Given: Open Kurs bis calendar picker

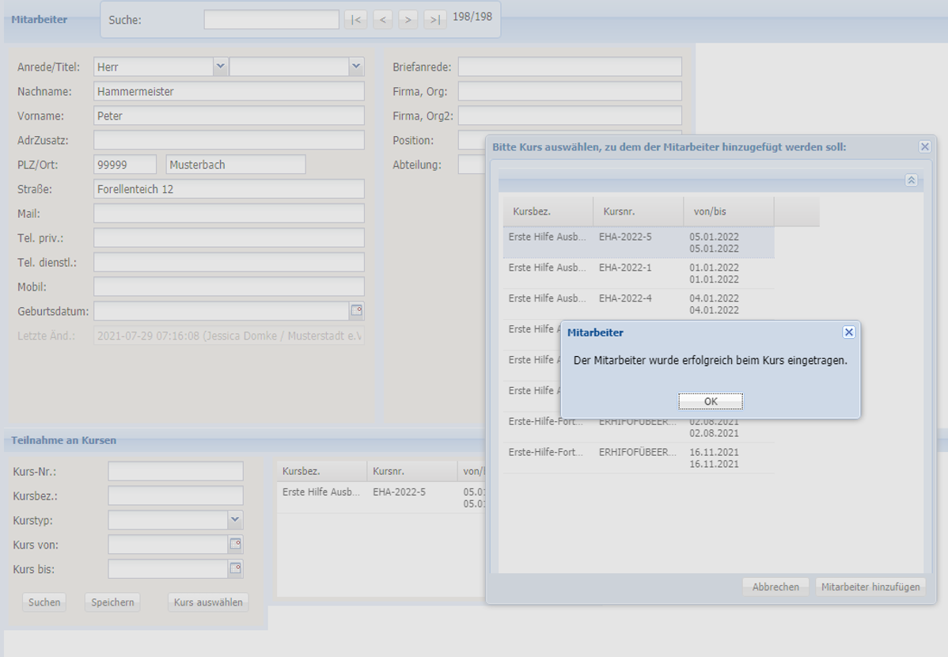Looking at the screenshot, I should [x=235, y=568].
